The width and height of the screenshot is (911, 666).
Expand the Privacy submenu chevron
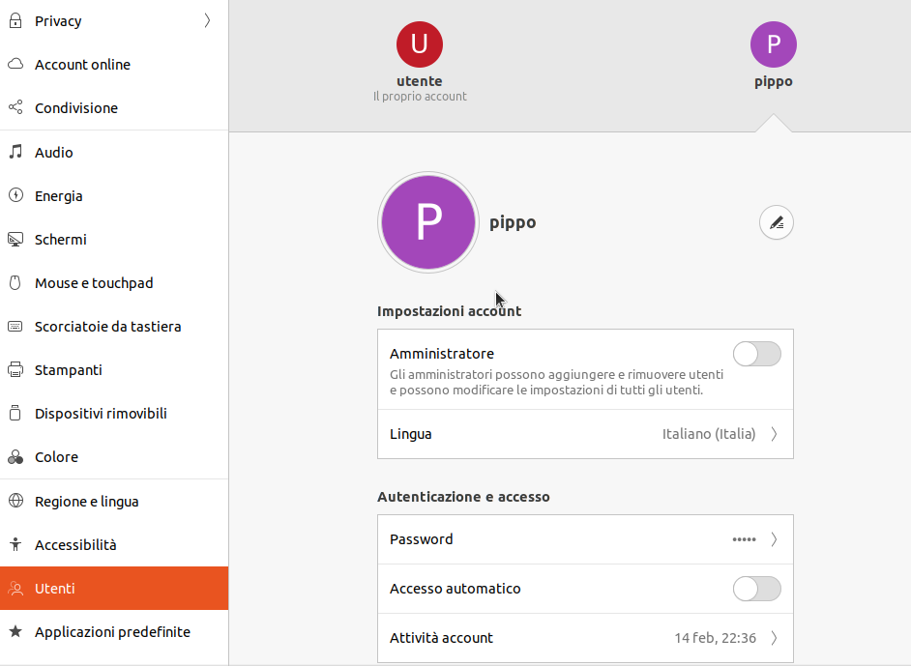point(207,21)
